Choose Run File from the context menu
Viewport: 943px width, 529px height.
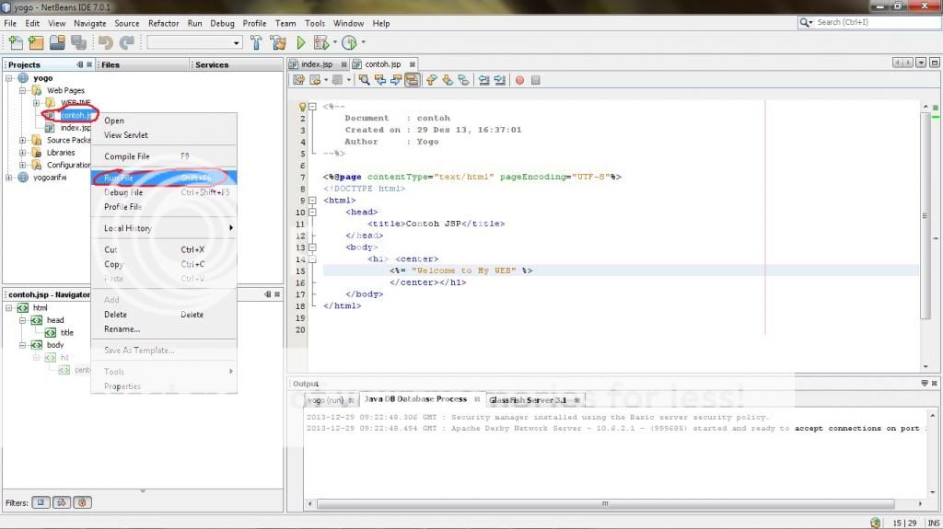pos(119,178)
